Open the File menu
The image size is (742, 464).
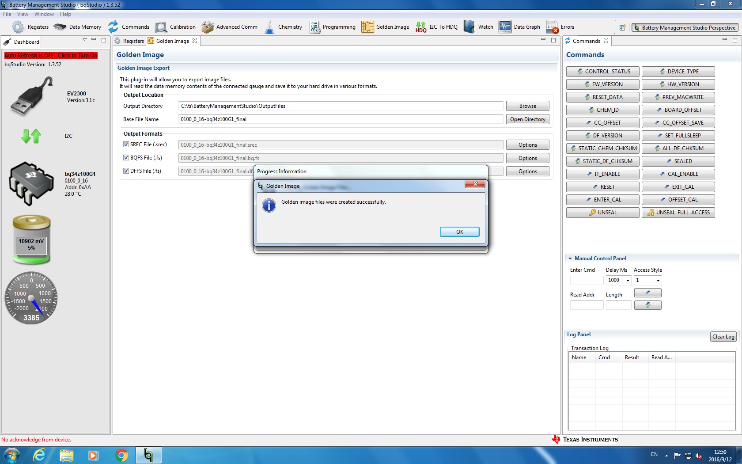pyautogui.click(x=7, y=14)
